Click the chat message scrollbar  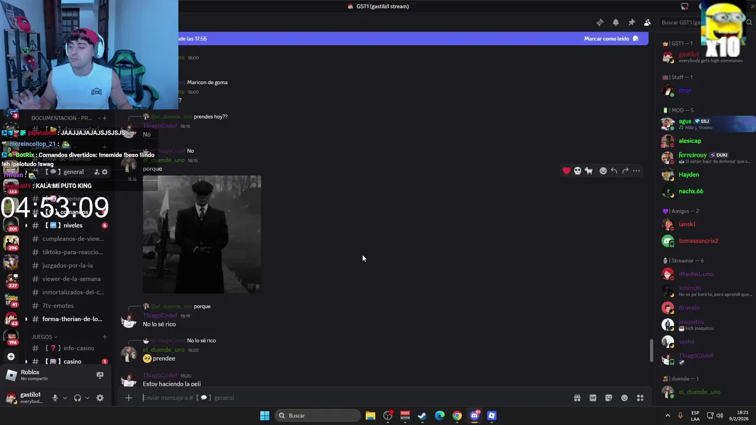click(x=651, y=351)
